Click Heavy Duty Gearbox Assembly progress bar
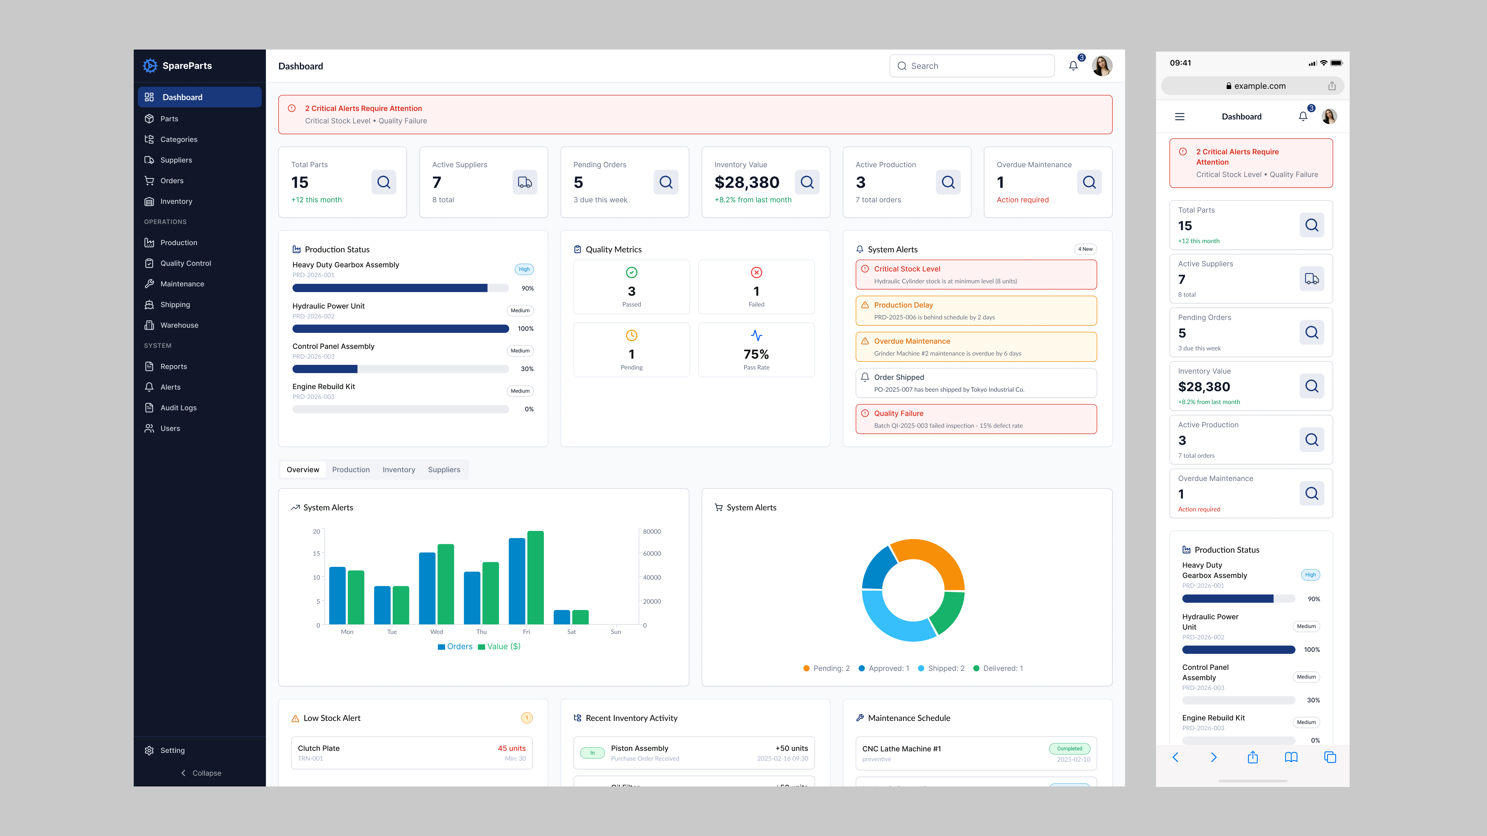The height and width of the screenshot is (836, 1487). (x=401, y=288)
